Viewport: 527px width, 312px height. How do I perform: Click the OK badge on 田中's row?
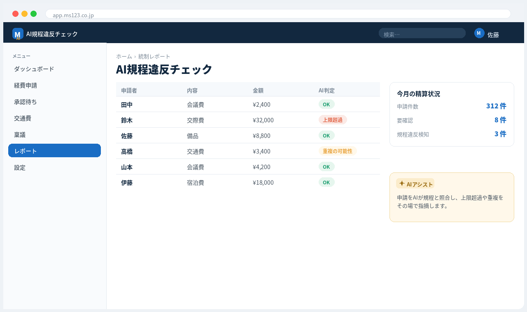tap(326, 104)
